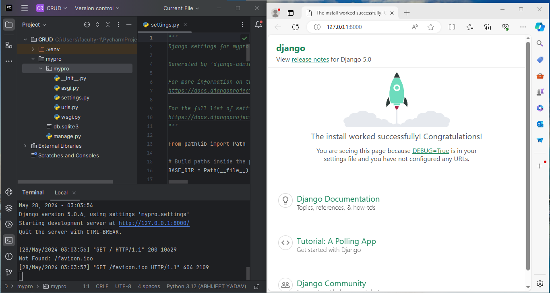Hide the Project panel with minimize icon
Image resolution: width=550 pixels, height=293 pixels.
(x=129, y=25)
